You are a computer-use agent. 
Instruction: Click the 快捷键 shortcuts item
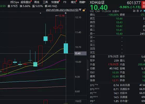pyautogui.click(x=55, y=2)
